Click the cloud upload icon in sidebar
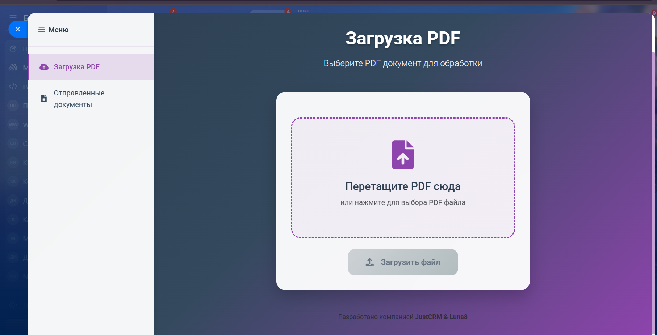The height and width of the screenshot is (335, 657). pos(44,67)
